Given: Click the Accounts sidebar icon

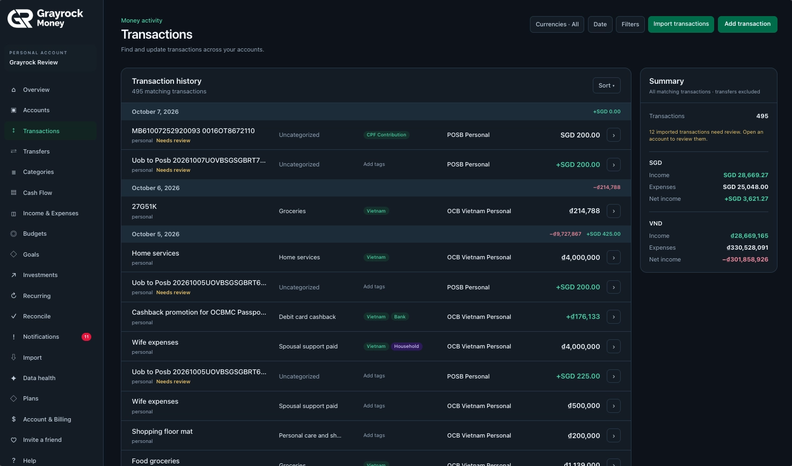Looking at the screenshot, I should click(x=13, y=110).
